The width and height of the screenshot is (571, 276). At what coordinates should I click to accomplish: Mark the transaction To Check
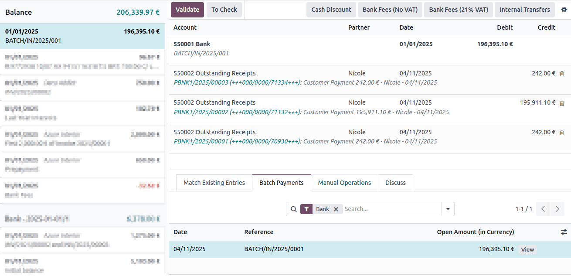coord(224,10)
